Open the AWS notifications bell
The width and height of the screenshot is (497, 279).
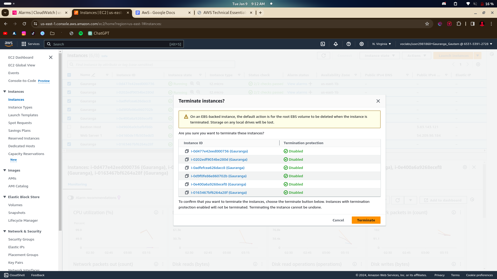pyautogui.click(x=336, y=44)
